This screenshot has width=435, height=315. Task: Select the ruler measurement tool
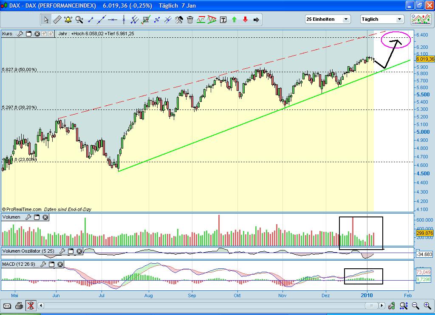click(x=58, y=19)
